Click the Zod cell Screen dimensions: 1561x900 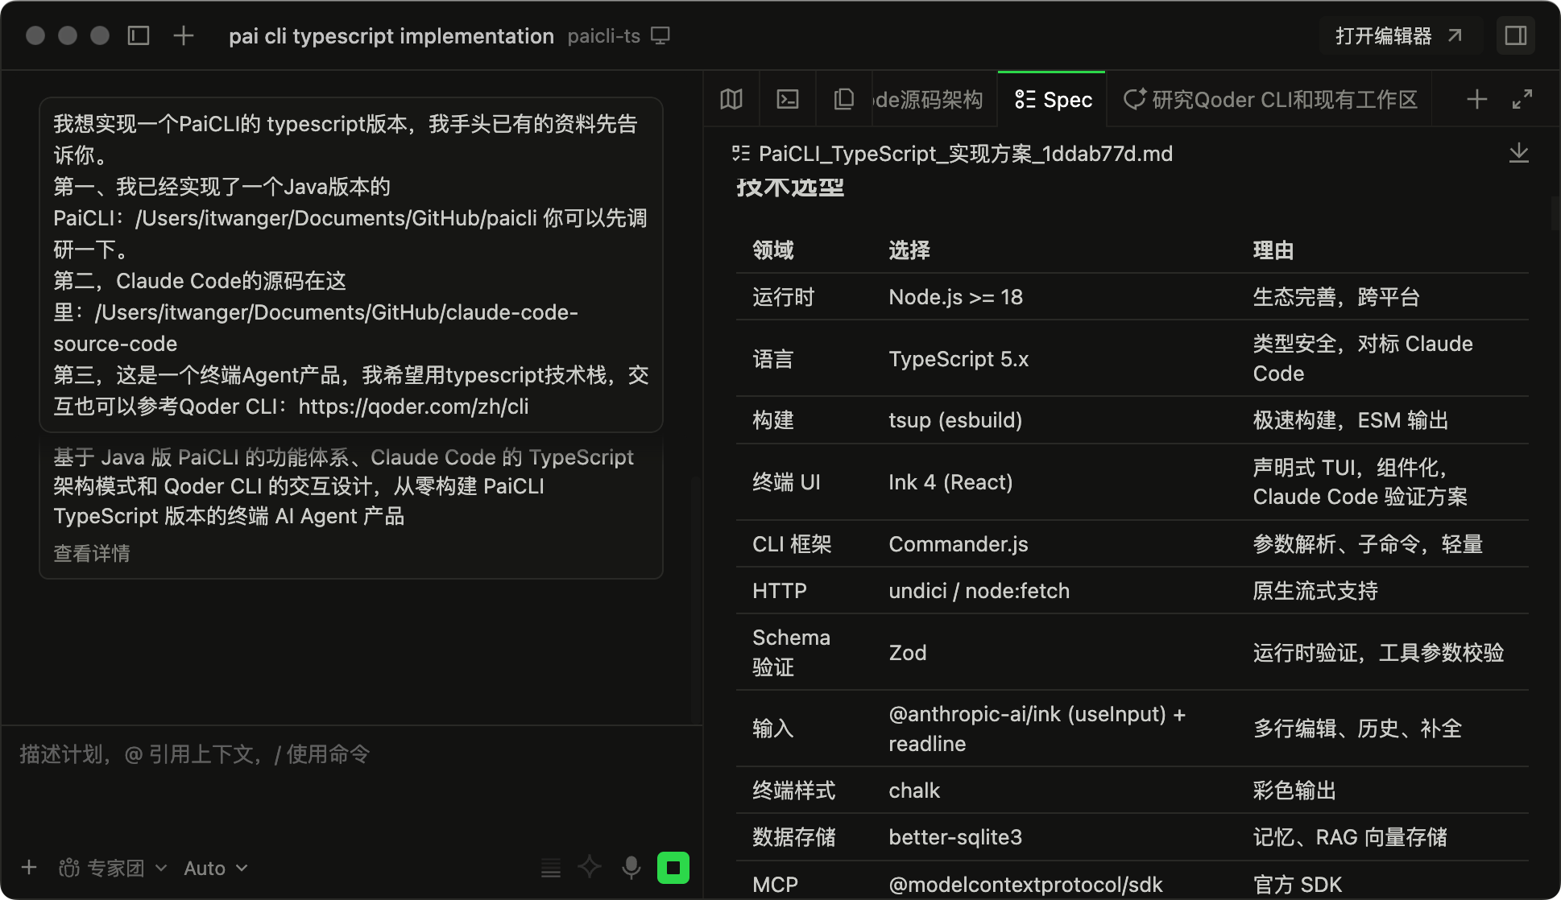pyautogui.click(x=907, y=652)
